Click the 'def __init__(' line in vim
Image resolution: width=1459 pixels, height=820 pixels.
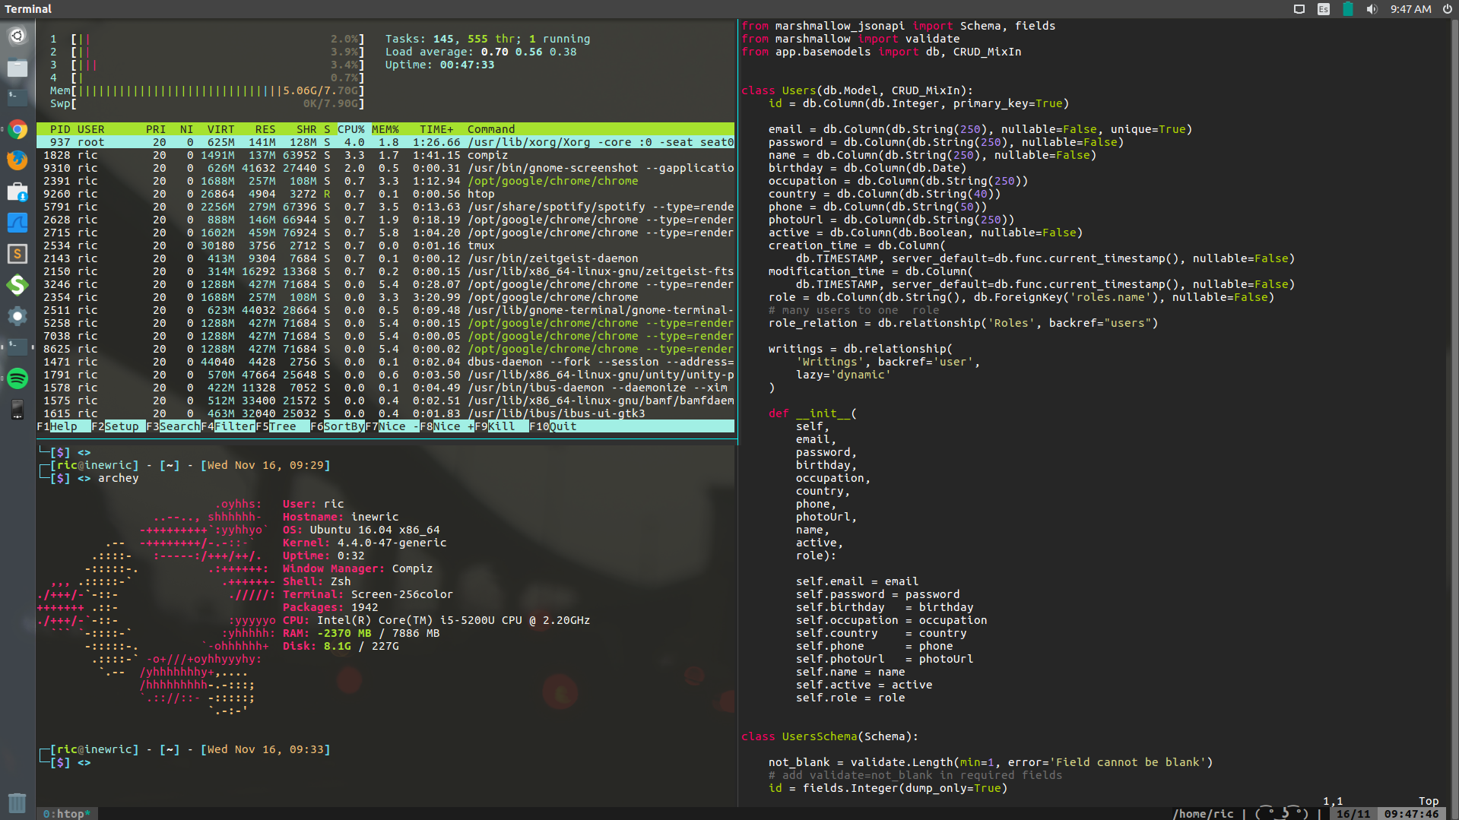tap(813, 413)
